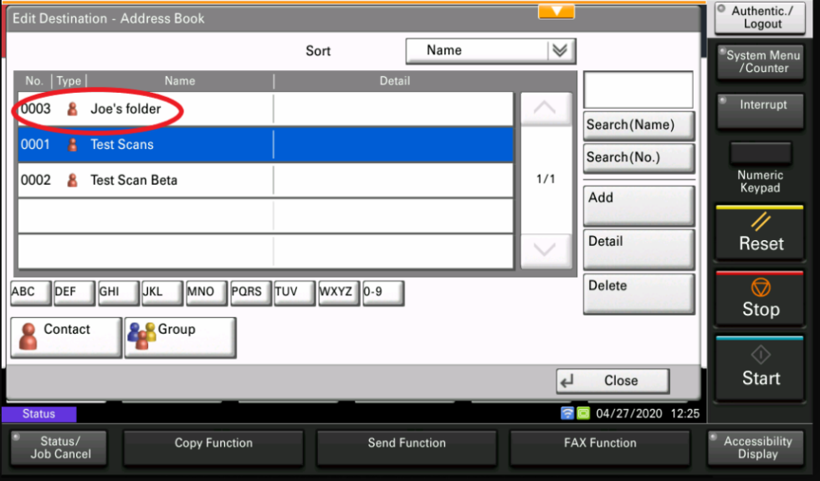Open Detail for the selected entry
The width and height of the screenshot is (820, 481).
[x=638, y=249]
